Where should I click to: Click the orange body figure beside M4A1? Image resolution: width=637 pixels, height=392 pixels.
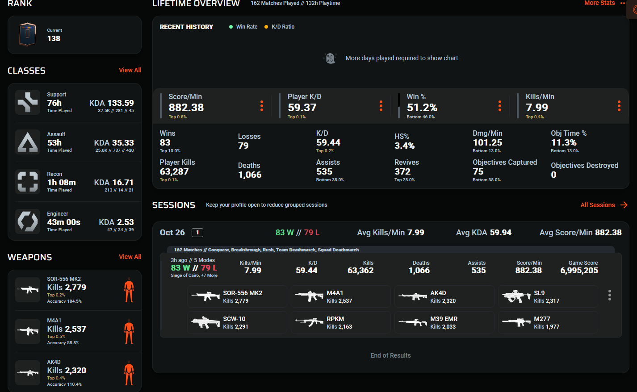[x=129, y=332]
